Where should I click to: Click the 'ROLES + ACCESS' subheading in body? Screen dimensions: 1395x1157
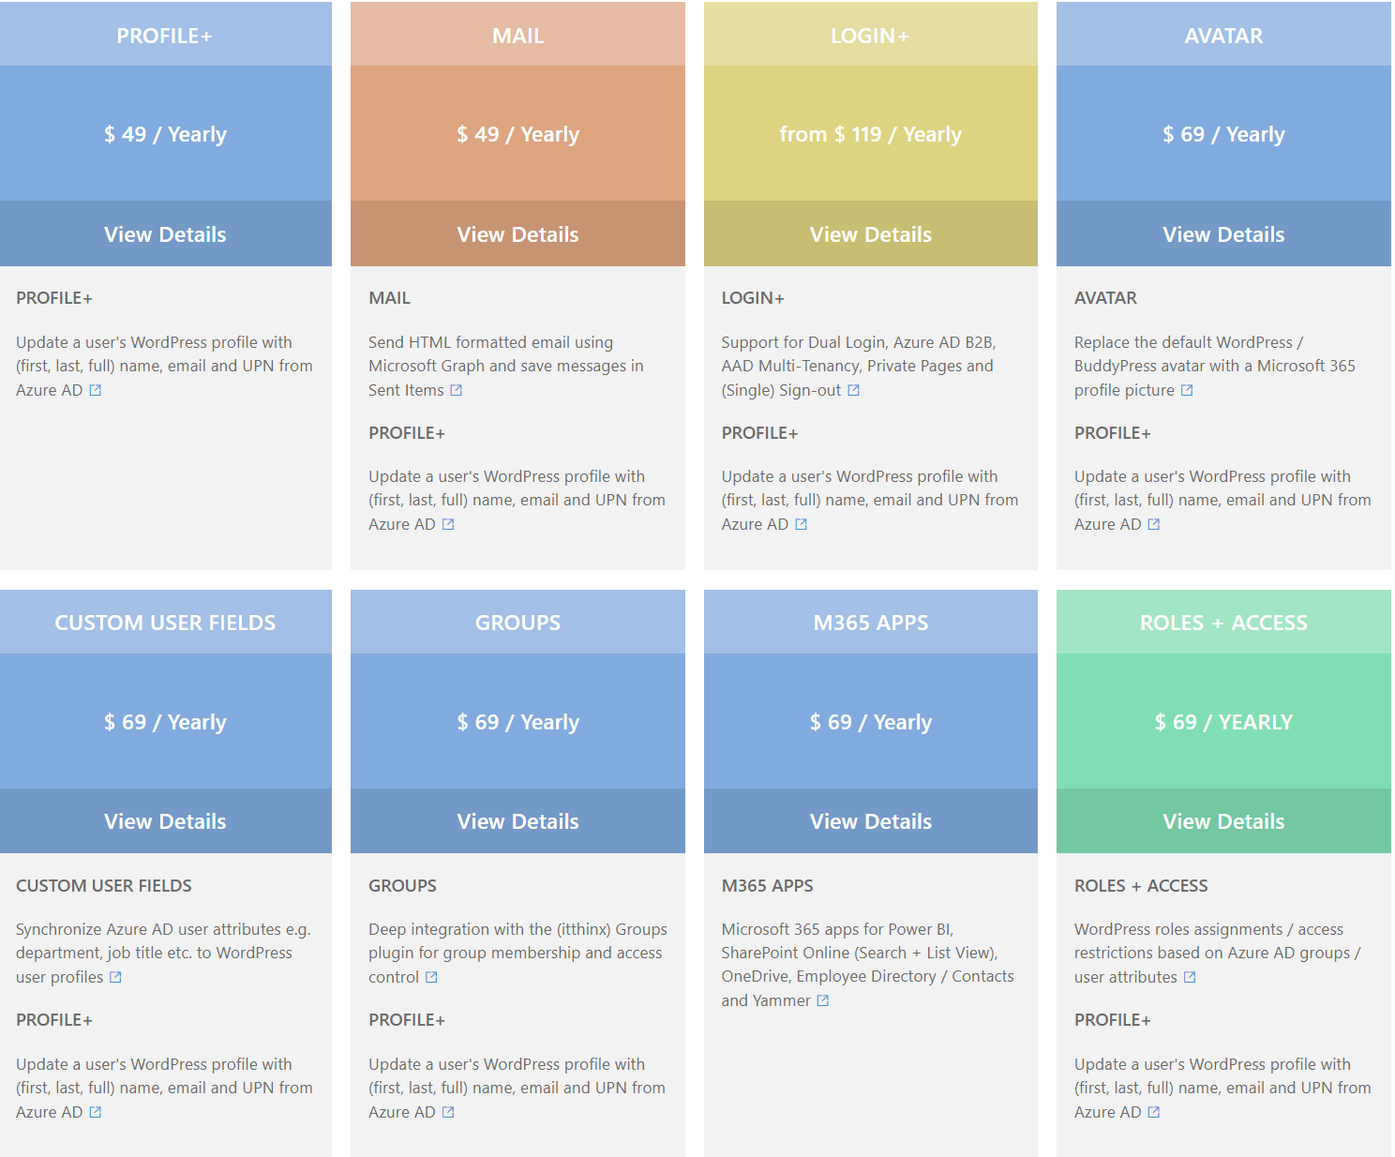(x=1141, y=886)
